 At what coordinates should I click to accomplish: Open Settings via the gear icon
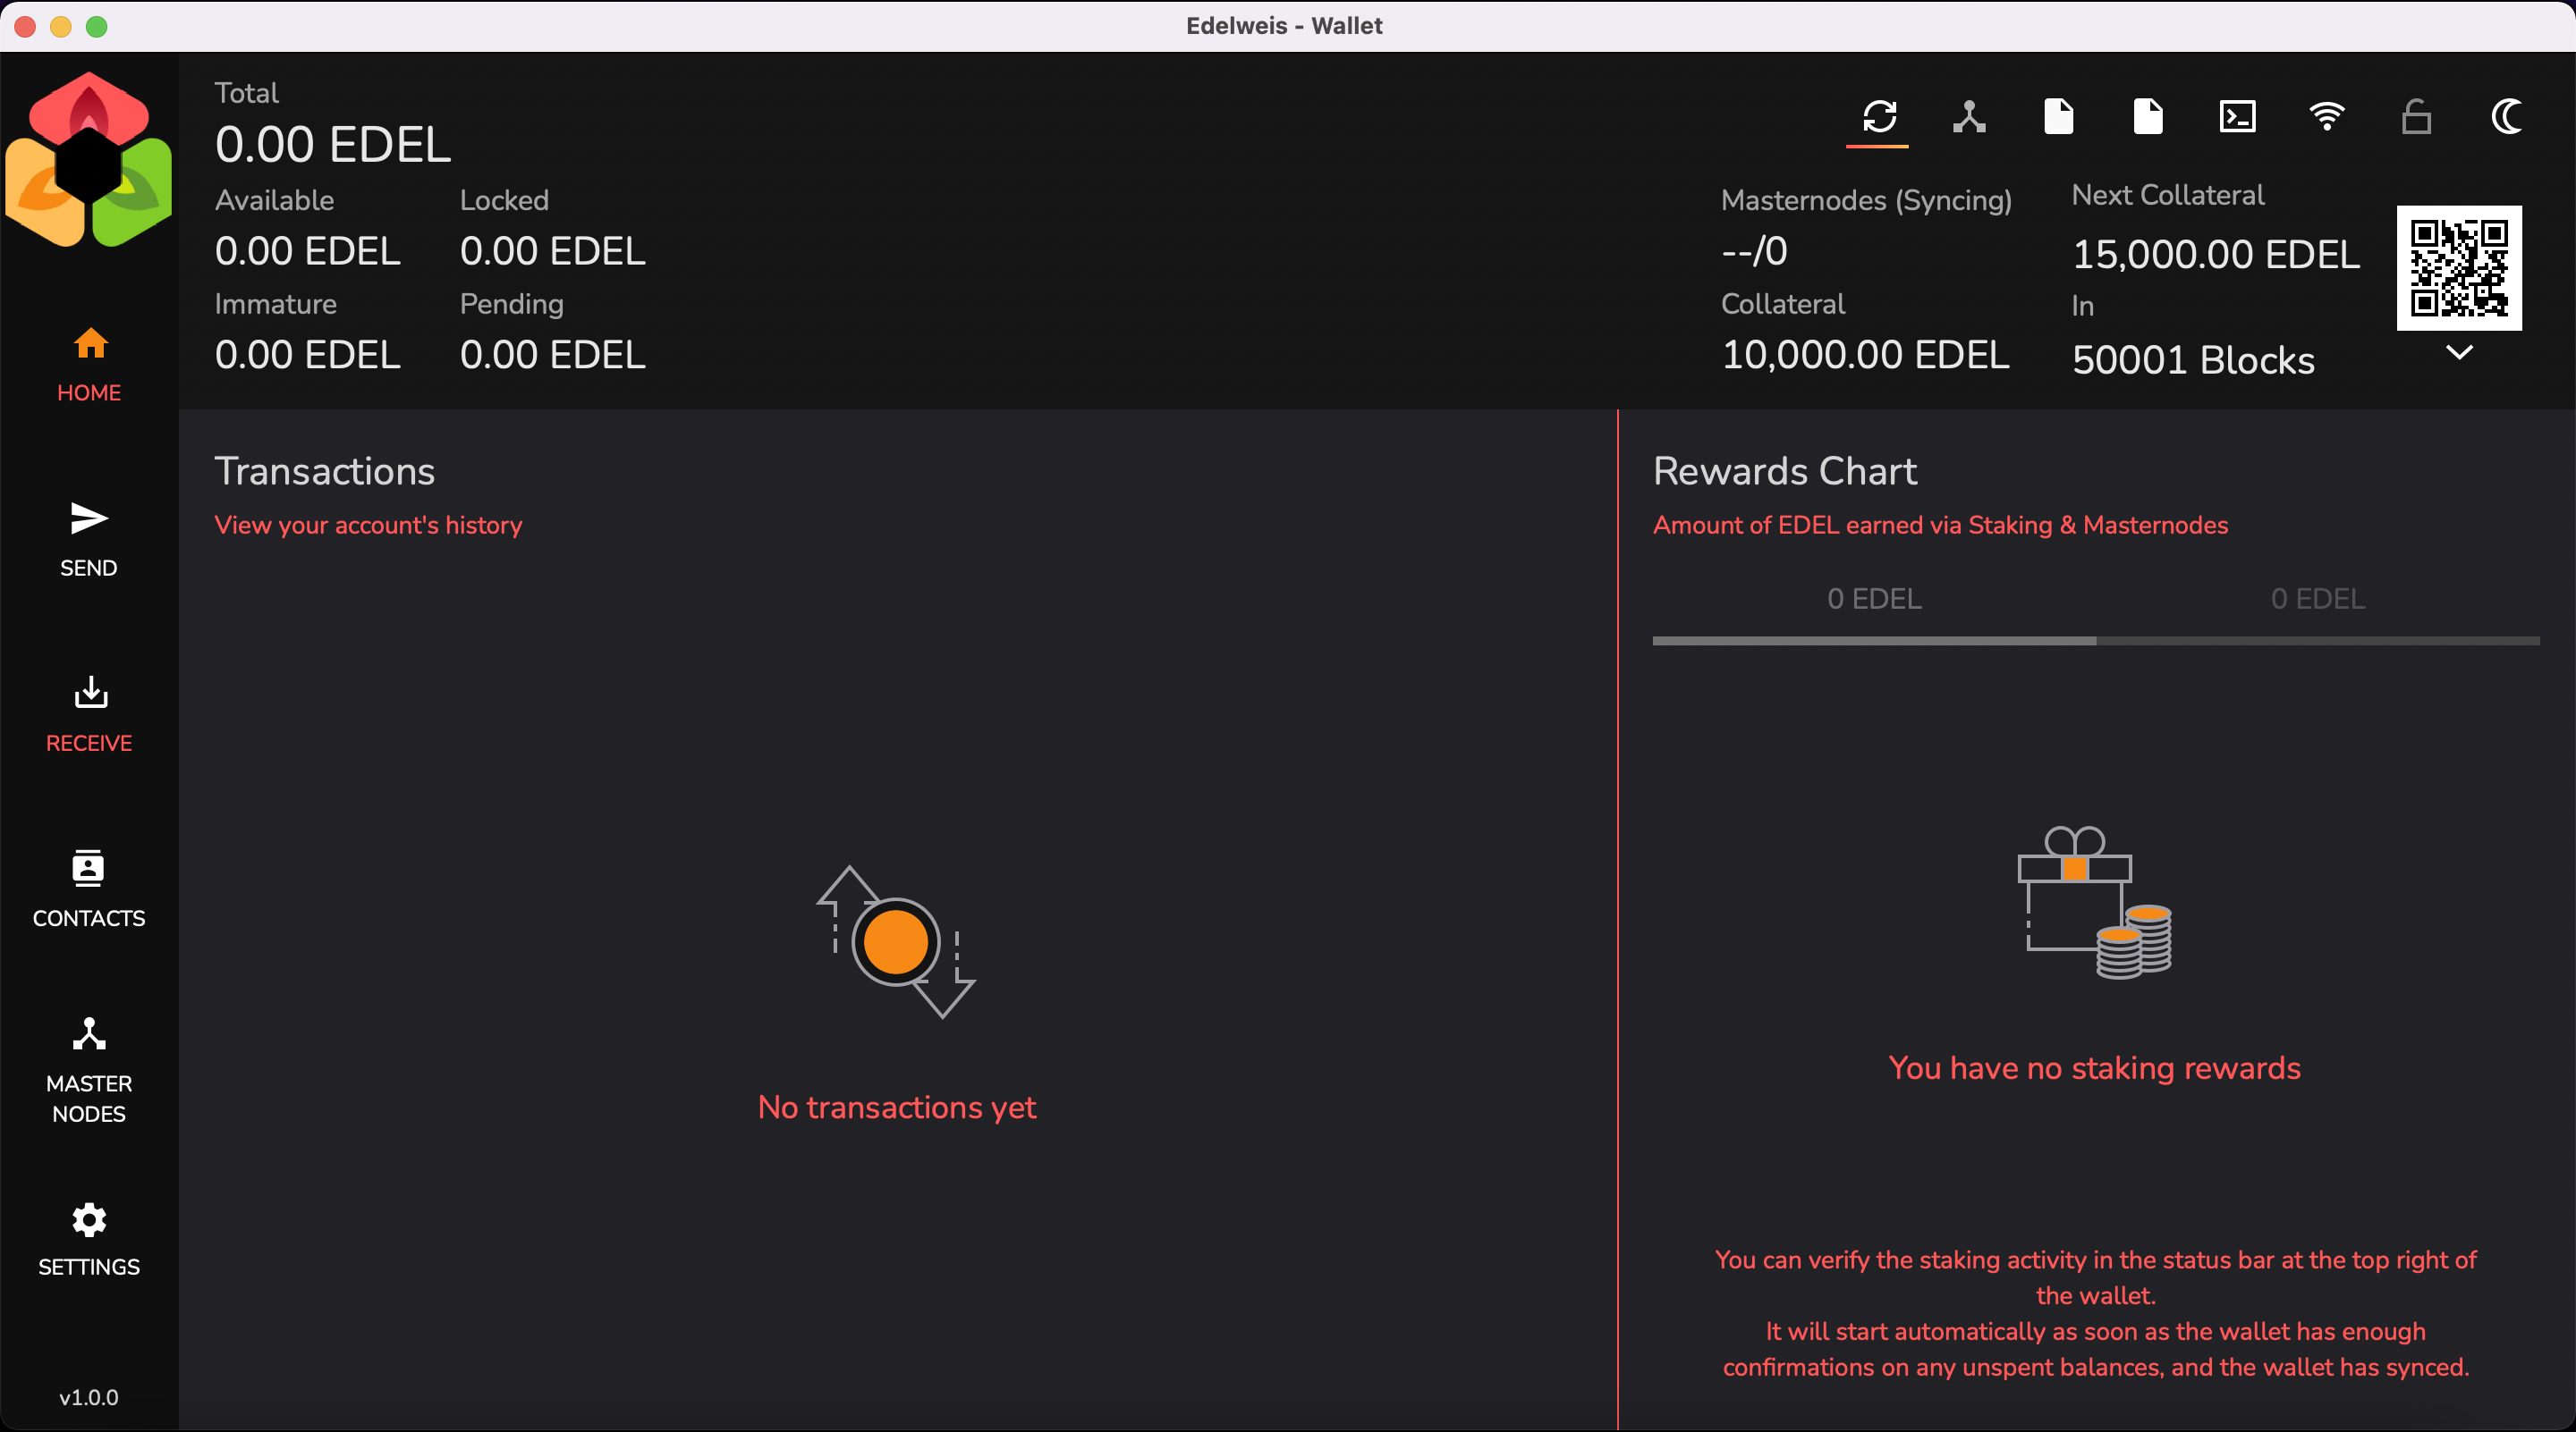(x=89, y=1239)
